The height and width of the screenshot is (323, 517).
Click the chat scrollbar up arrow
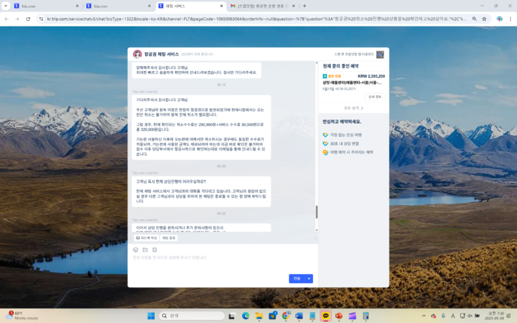317,63
